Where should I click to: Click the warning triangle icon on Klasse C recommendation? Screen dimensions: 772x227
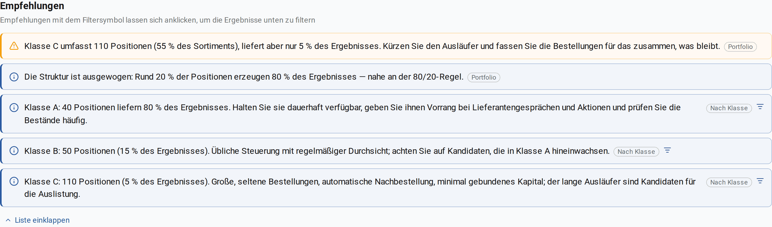(14, 46)
